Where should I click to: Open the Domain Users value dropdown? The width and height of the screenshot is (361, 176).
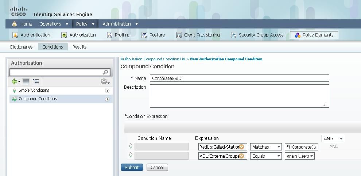(312, 156)
